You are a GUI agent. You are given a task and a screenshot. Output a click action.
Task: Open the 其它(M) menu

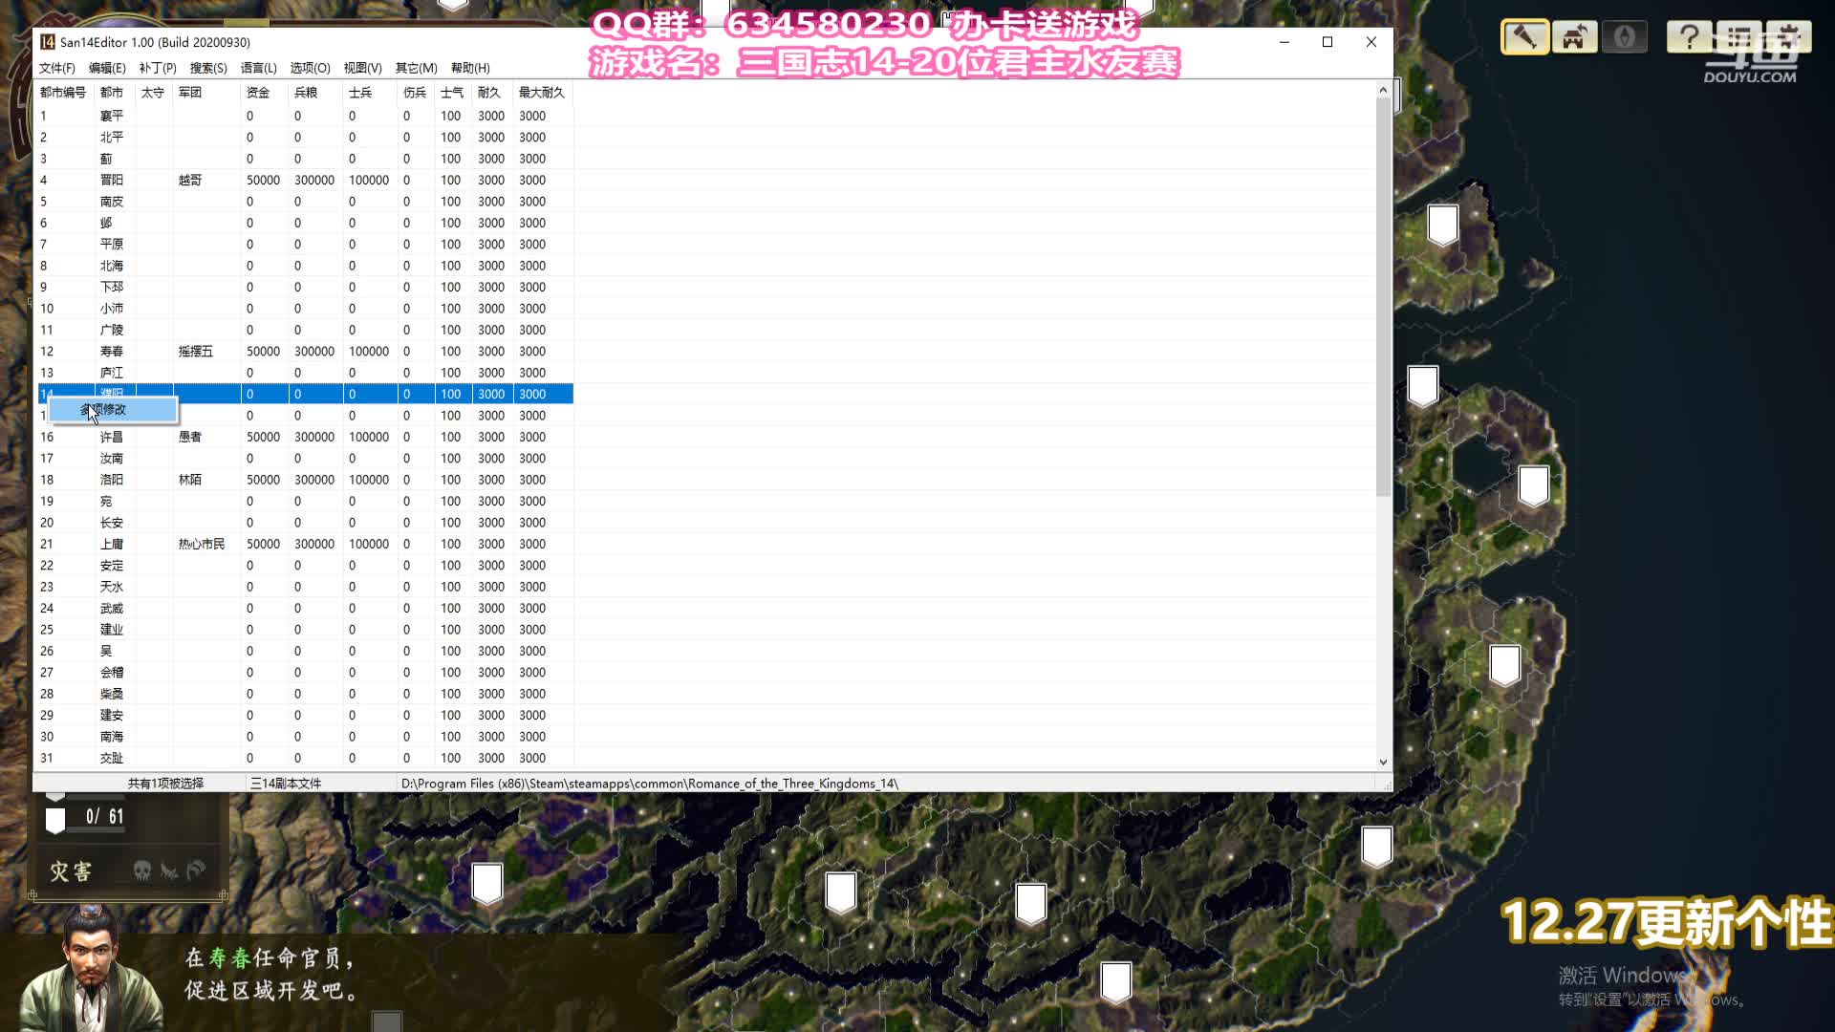point(416,68)
